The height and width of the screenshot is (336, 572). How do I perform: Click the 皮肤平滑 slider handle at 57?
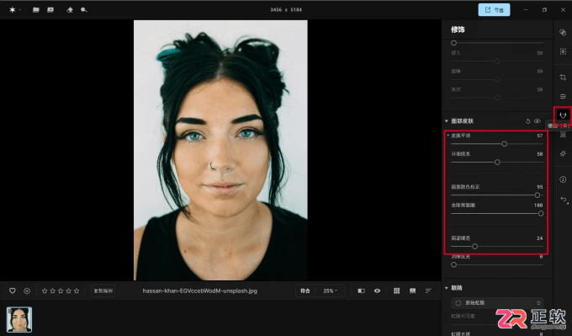pyautogui.click(x=504, y=144)
